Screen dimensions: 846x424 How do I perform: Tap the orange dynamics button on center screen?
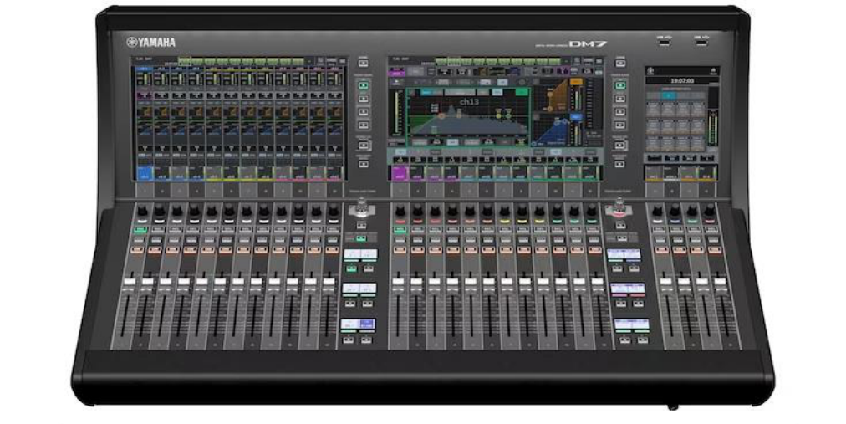point(576,82)
